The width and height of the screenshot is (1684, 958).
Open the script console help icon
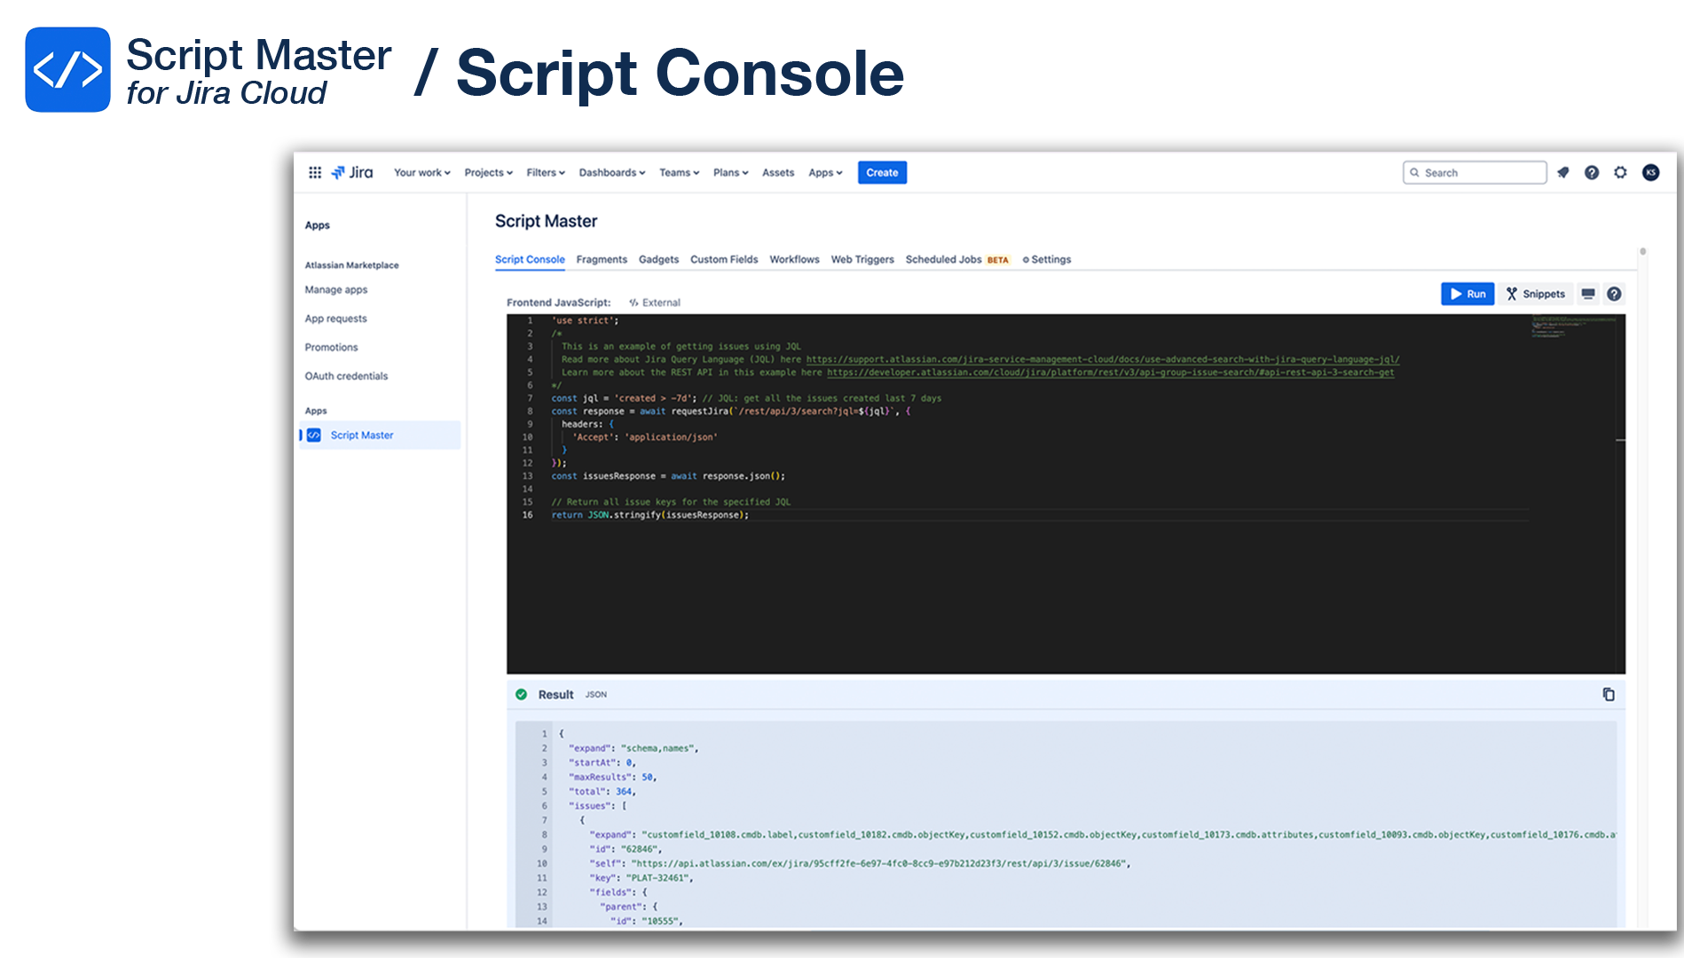coord(1615,294)
